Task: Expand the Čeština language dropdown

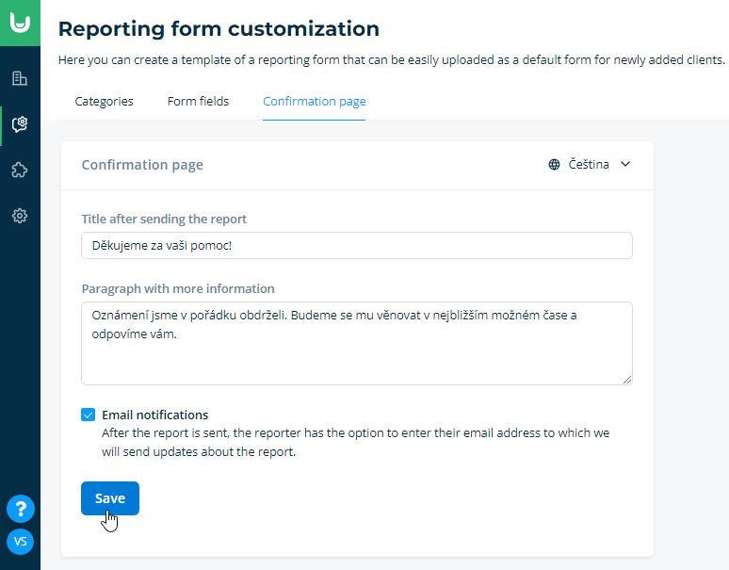Action: 590,165
